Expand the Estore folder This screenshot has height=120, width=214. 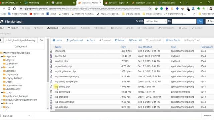[x=2, y=103]
